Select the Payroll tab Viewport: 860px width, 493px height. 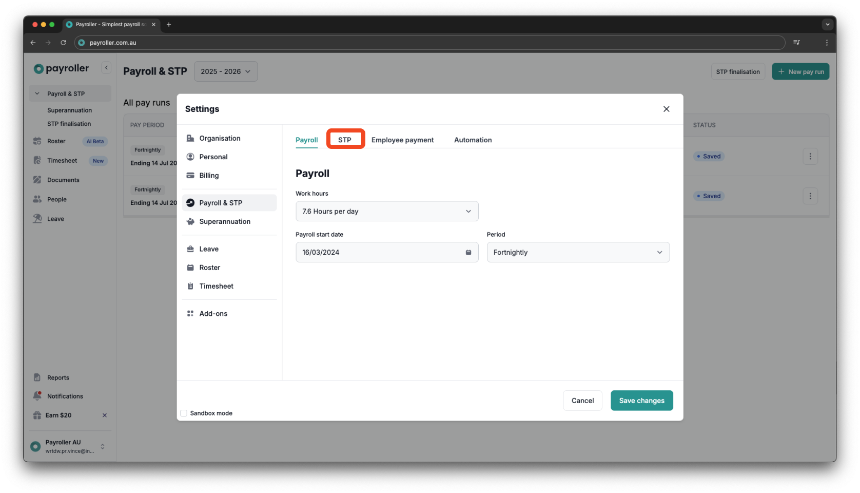tap(306, 140)
